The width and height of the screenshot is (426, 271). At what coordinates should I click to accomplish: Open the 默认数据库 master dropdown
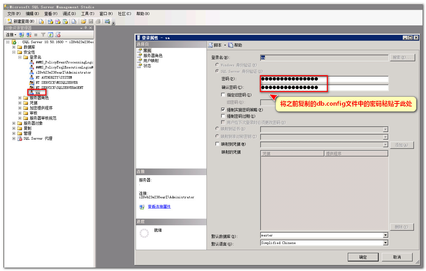(385, 235)
